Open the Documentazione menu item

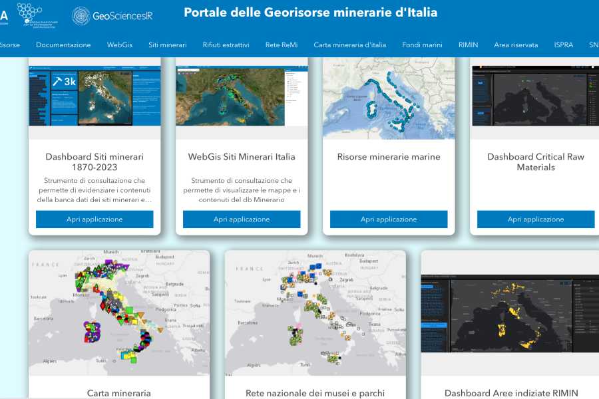tap(63, 45)
